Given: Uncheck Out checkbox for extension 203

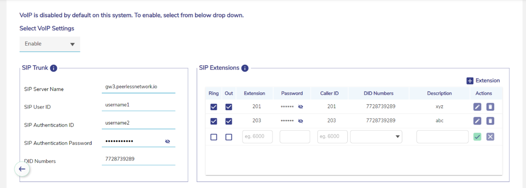Looking at the screenshot, I should click(229, 121).
